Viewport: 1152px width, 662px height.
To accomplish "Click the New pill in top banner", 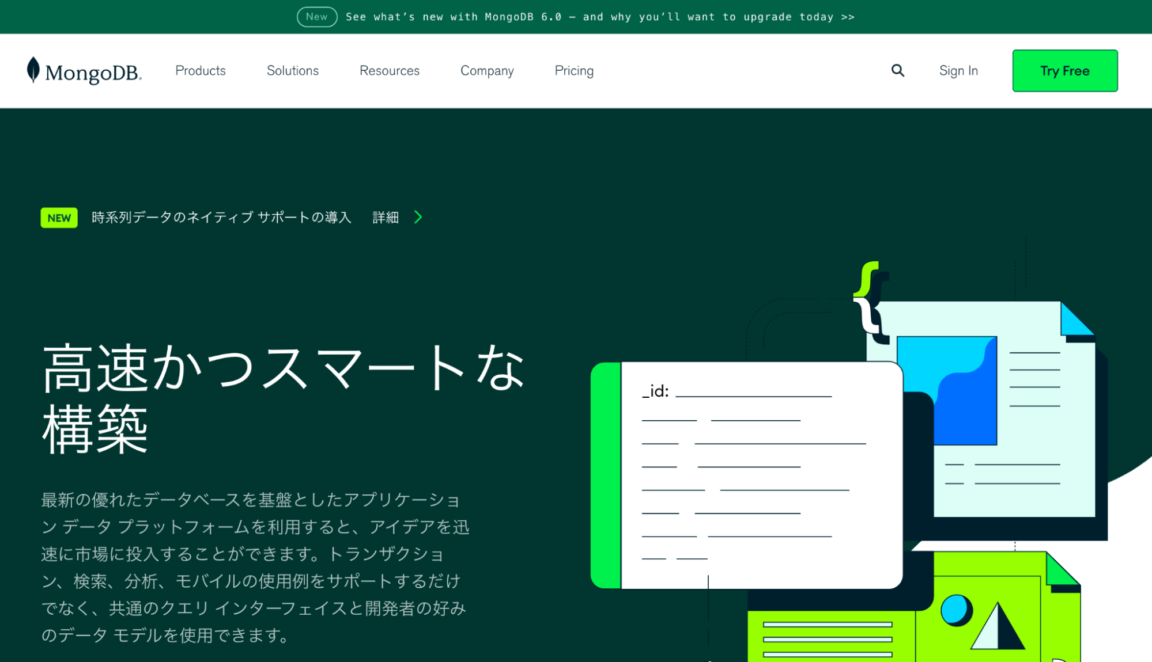I will [x=316, y=17].
